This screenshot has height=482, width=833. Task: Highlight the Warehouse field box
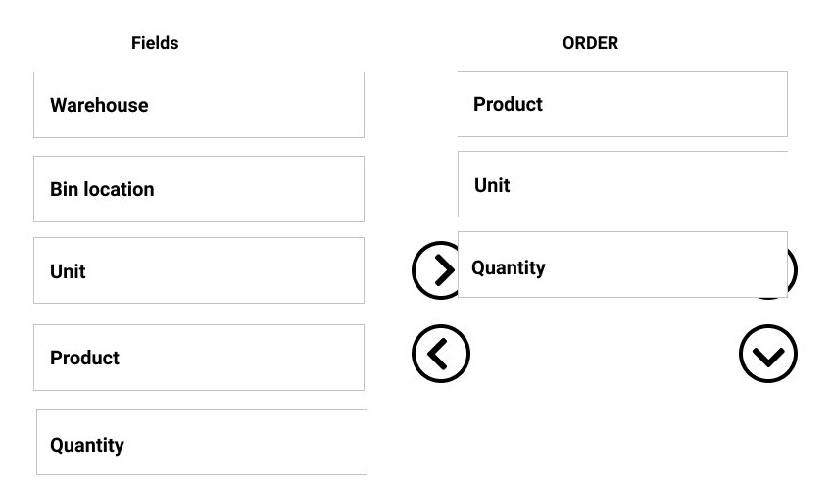pyautogui.click(x=199, y=105)
